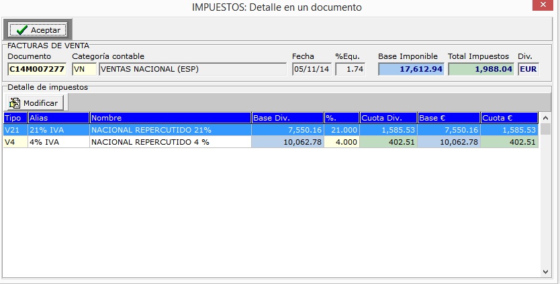The height and width of the screenshot is (284, 560).
Task: Click the Base Imponible value 17,612.94
Action: [x=410, y=69]
